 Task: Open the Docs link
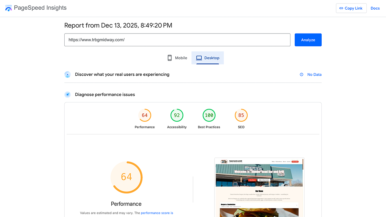point(375,8)
